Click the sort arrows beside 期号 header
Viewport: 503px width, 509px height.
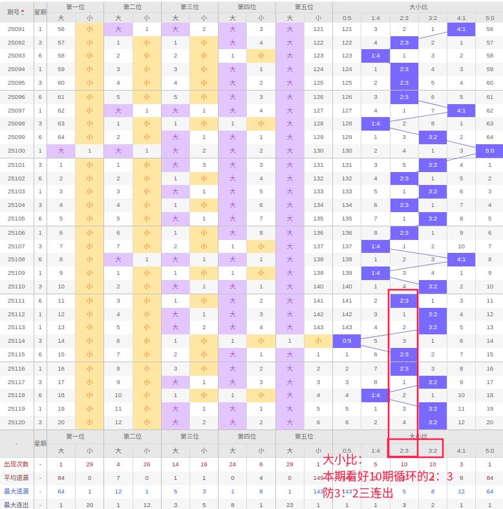pos(23,12)
